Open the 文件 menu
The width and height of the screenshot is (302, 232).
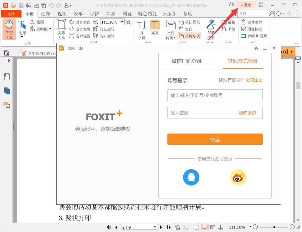click(11, 14)
